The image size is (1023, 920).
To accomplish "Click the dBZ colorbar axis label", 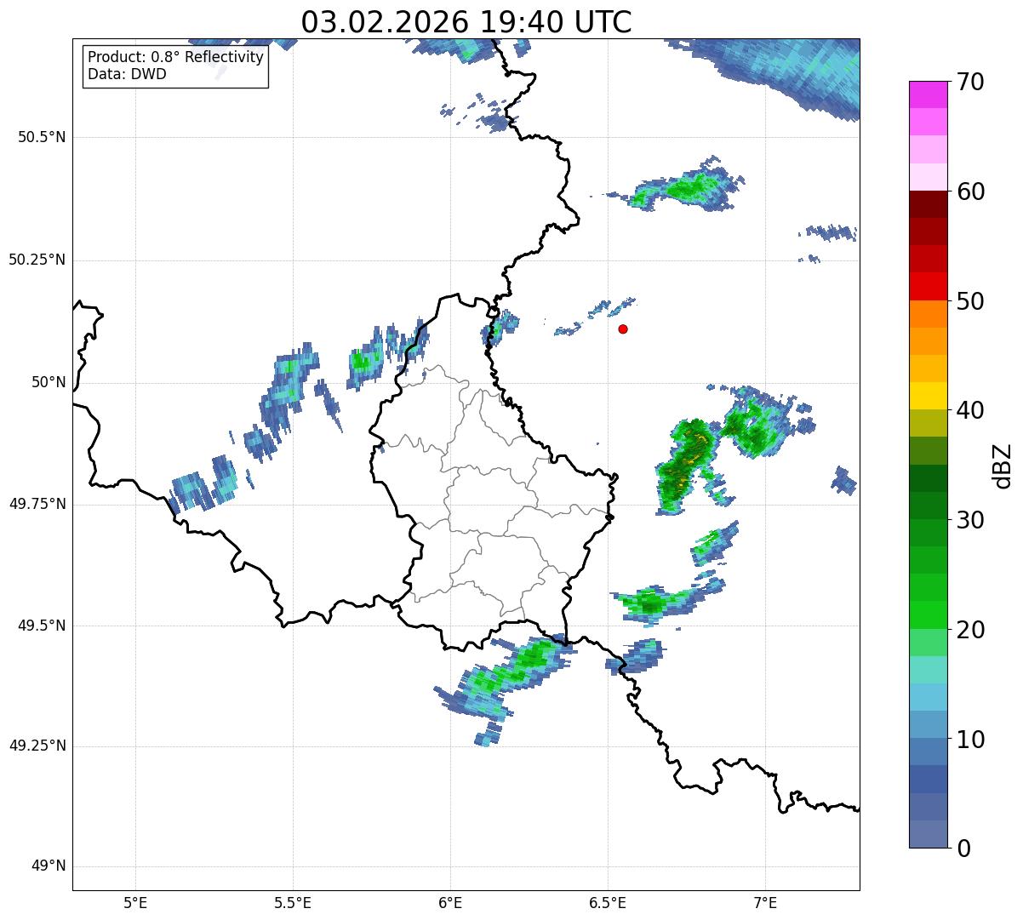I will pyautogui.click(x=1003, y=465).
